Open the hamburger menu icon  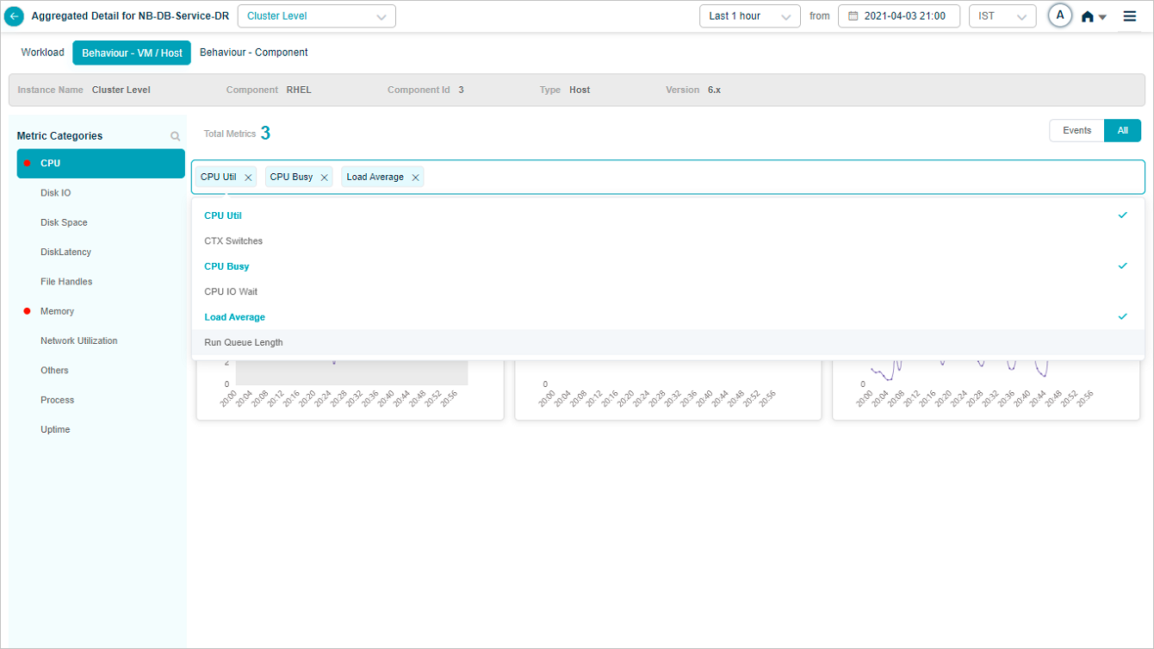1130,16
